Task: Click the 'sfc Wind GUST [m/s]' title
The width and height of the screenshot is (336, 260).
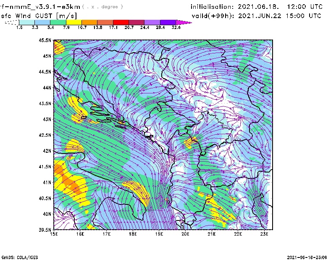Action: 39,16
